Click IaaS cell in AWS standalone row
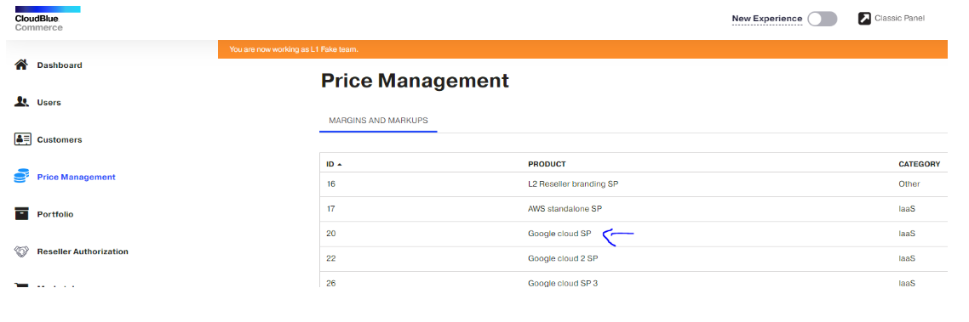This screenshot has width=969, height=322. point(907,209)
